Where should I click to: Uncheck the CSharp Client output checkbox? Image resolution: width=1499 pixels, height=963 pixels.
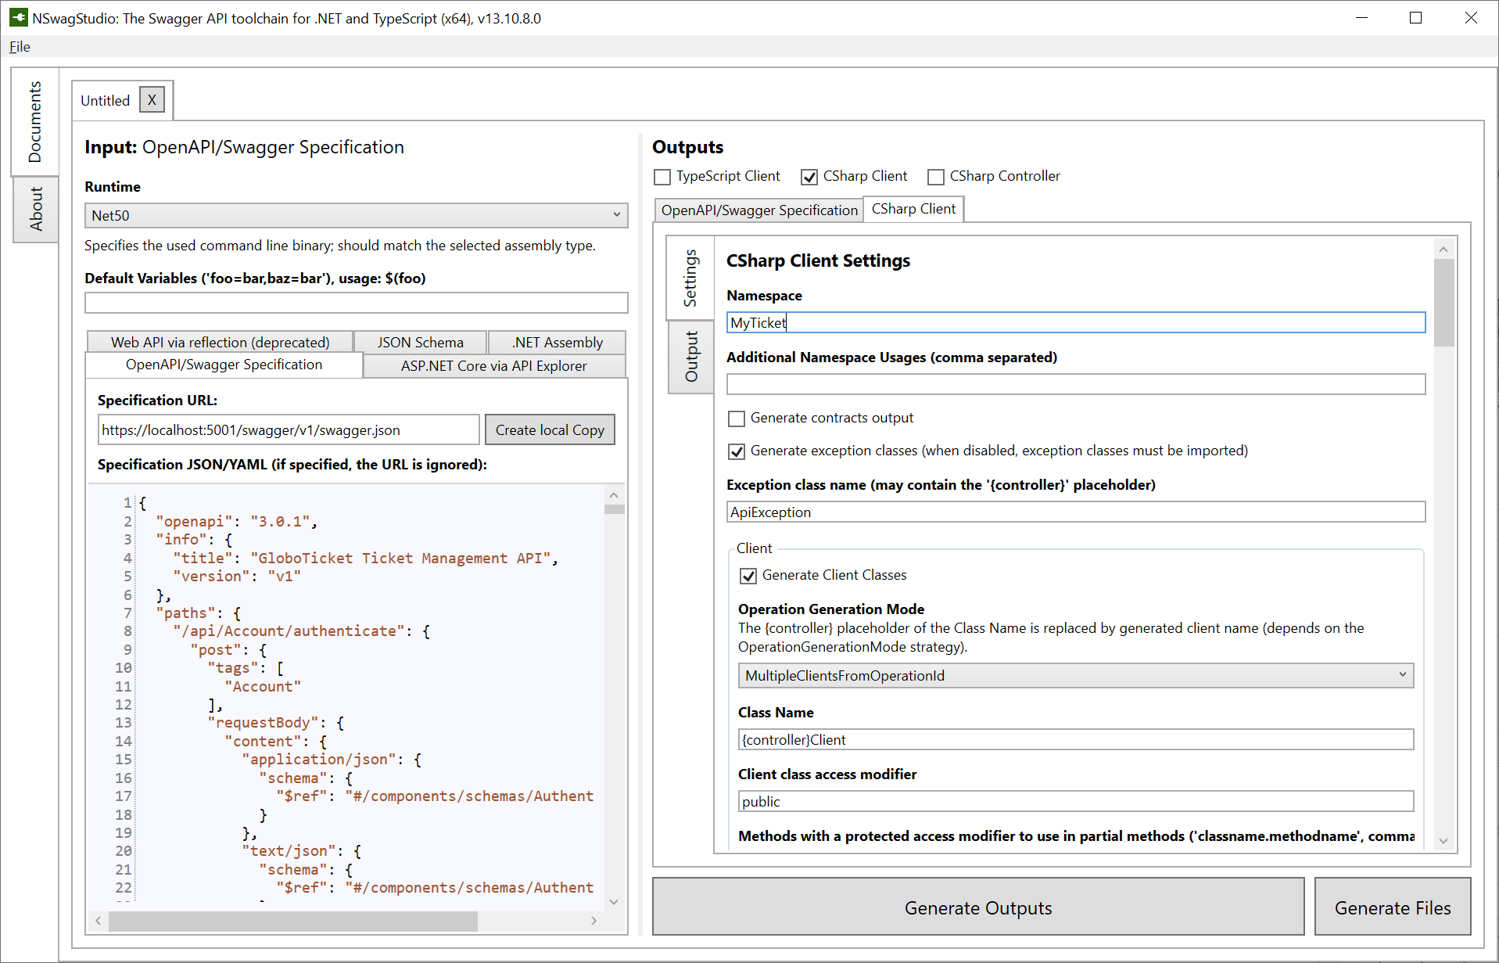point(809,177)
